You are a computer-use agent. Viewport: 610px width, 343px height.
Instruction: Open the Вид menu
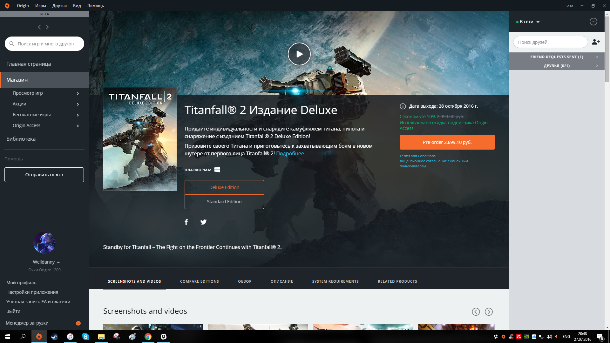pos(77,6)
